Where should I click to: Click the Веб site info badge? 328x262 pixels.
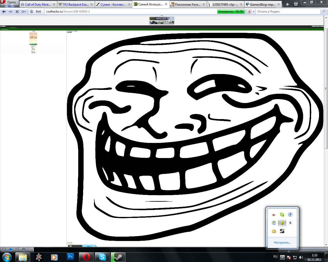(36, 12)
